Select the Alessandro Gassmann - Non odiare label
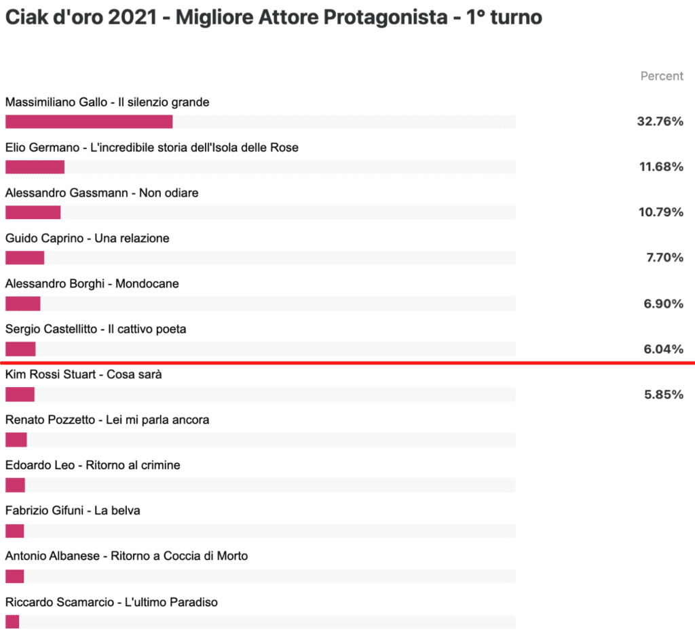The height and width of the screenshot is (642, 695). 102,193
